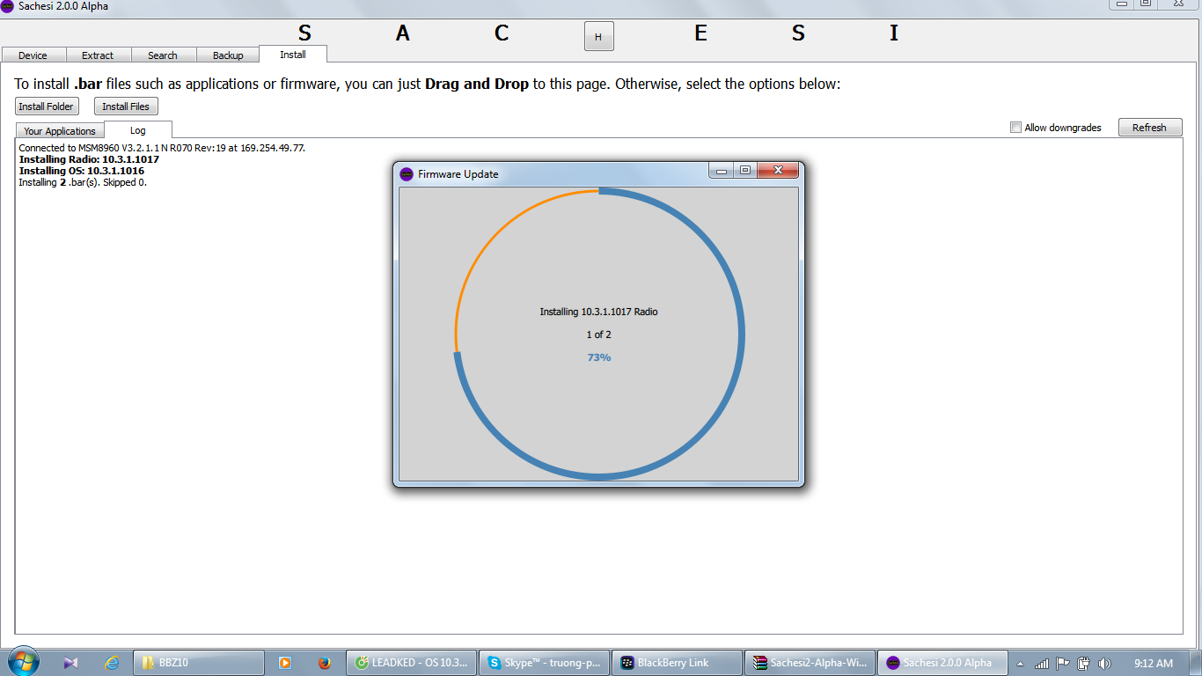Viewport: 1202px width, 676px height.
Task: Launch Internet Explorer from the taskbar
Action: 112,663
